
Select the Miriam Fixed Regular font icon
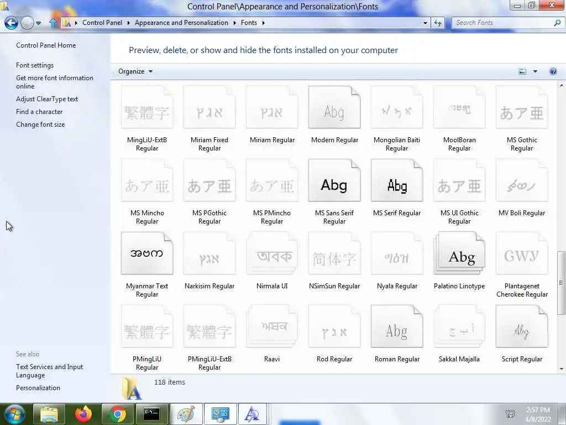pyautogui.click(x=209, y=107)
